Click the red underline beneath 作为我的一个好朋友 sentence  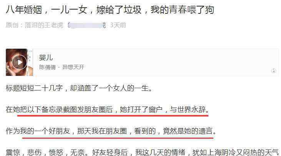(118, 138)
